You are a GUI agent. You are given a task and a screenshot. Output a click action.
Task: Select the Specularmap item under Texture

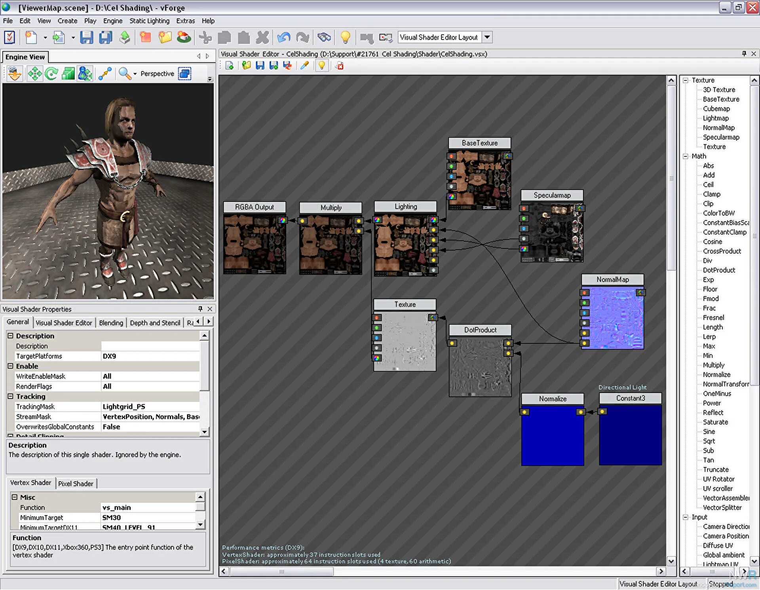tap(721, 137)
